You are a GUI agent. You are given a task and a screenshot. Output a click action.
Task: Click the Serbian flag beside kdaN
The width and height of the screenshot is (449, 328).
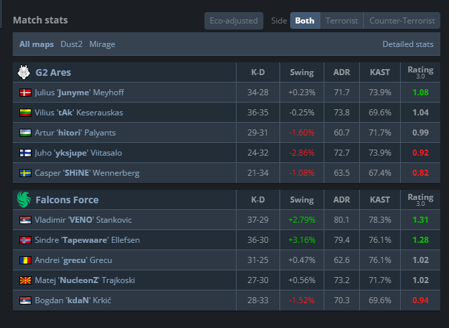click(25, 300)
